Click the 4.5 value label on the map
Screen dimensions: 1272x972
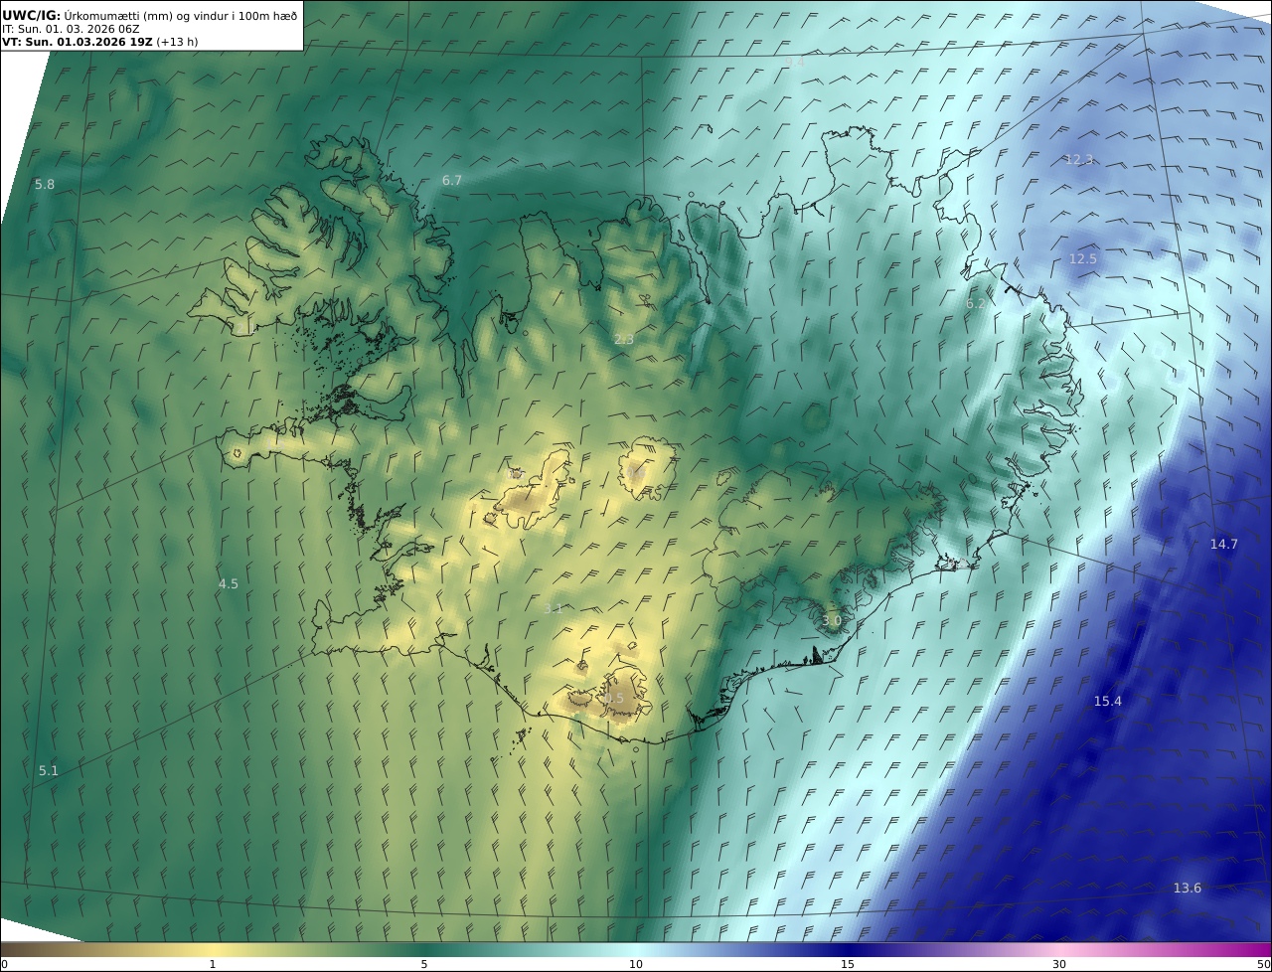pos(229,583)
